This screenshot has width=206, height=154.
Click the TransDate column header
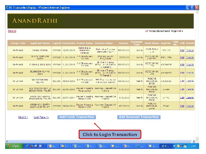tap(69, 43)
